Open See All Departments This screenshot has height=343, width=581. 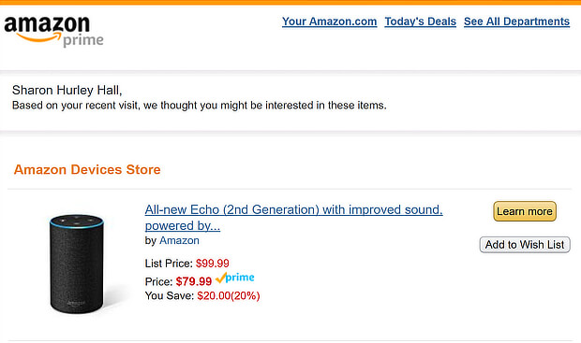[x=516, y=21]
